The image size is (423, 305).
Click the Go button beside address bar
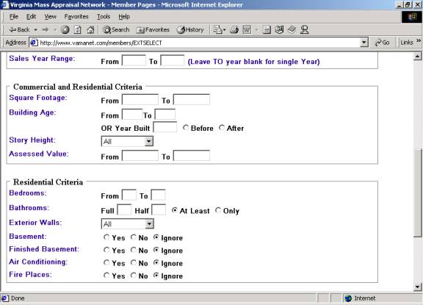tap(382, 43)
